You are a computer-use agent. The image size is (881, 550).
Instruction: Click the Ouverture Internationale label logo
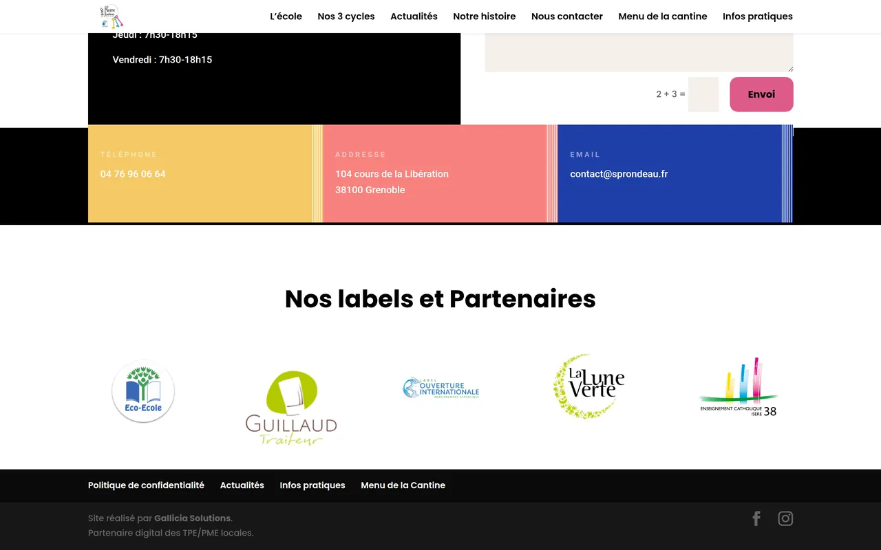point(440,388)
